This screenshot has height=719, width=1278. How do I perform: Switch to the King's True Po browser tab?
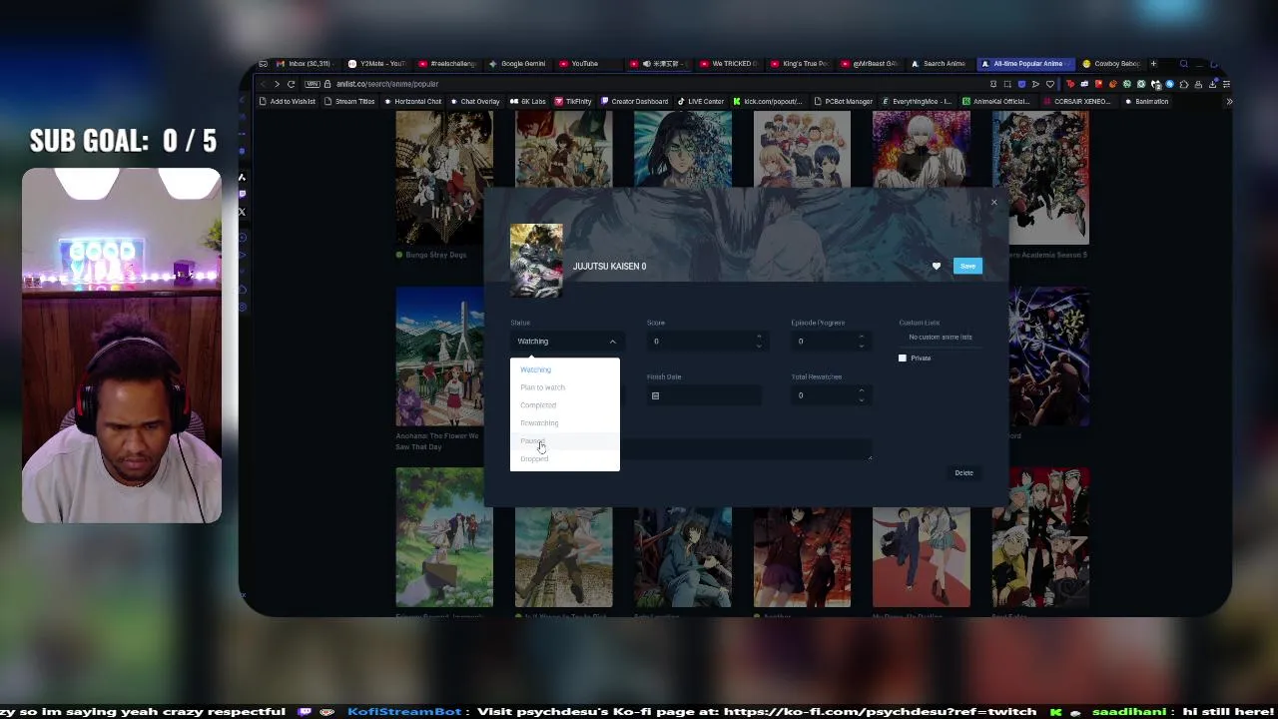(799, 64)
